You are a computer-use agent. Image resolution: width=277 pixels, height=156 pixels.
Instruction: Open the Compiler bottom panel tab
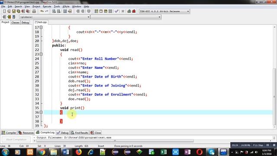click(x=9, y=133)
